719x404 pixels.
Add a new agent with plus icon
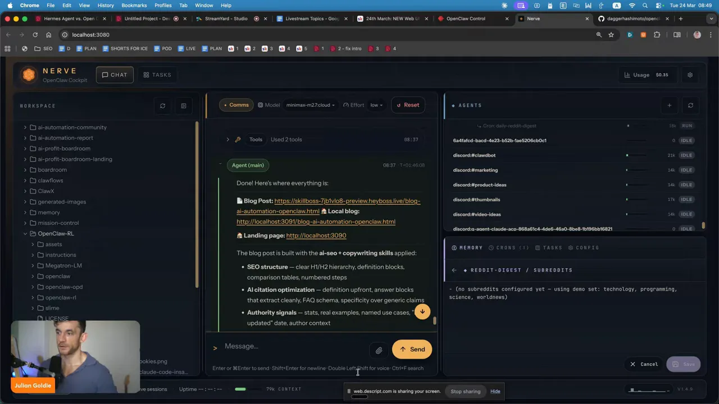(x=669, y=105)
